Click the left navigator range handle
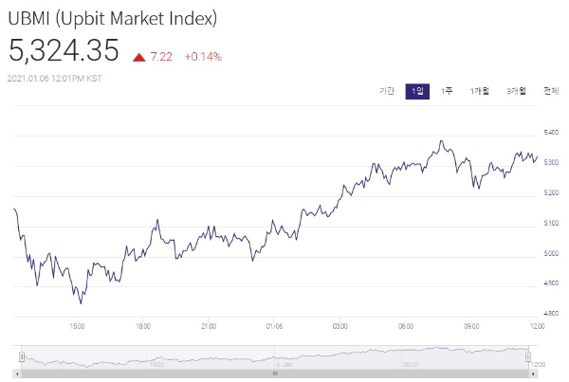This screenshot has height=382, width=569. click(21, 356)
